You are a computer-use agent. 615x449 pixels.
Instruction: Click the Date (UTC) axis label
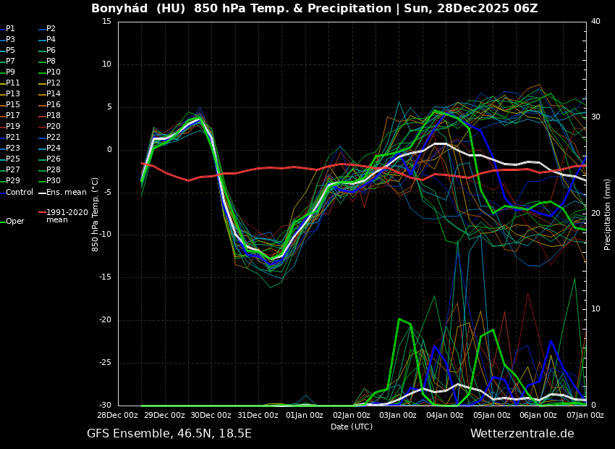pyautogui.click(x=352, y=427)
